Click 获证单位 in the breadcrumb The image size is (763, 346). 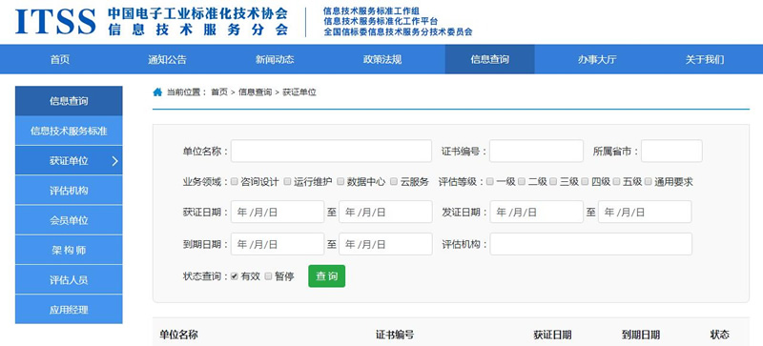click(299, 92)
